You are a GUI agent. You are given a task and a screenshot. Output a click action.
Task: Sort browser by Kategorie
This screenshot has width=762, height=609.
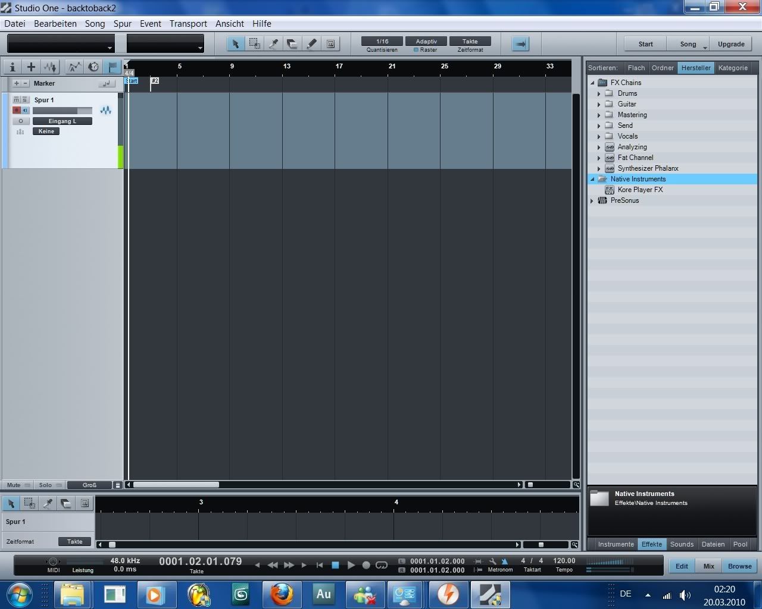click(733, 68)
